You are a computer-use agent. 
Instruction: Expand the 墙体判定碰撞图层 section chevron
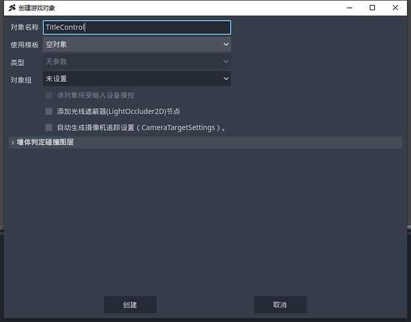point(13,142)
